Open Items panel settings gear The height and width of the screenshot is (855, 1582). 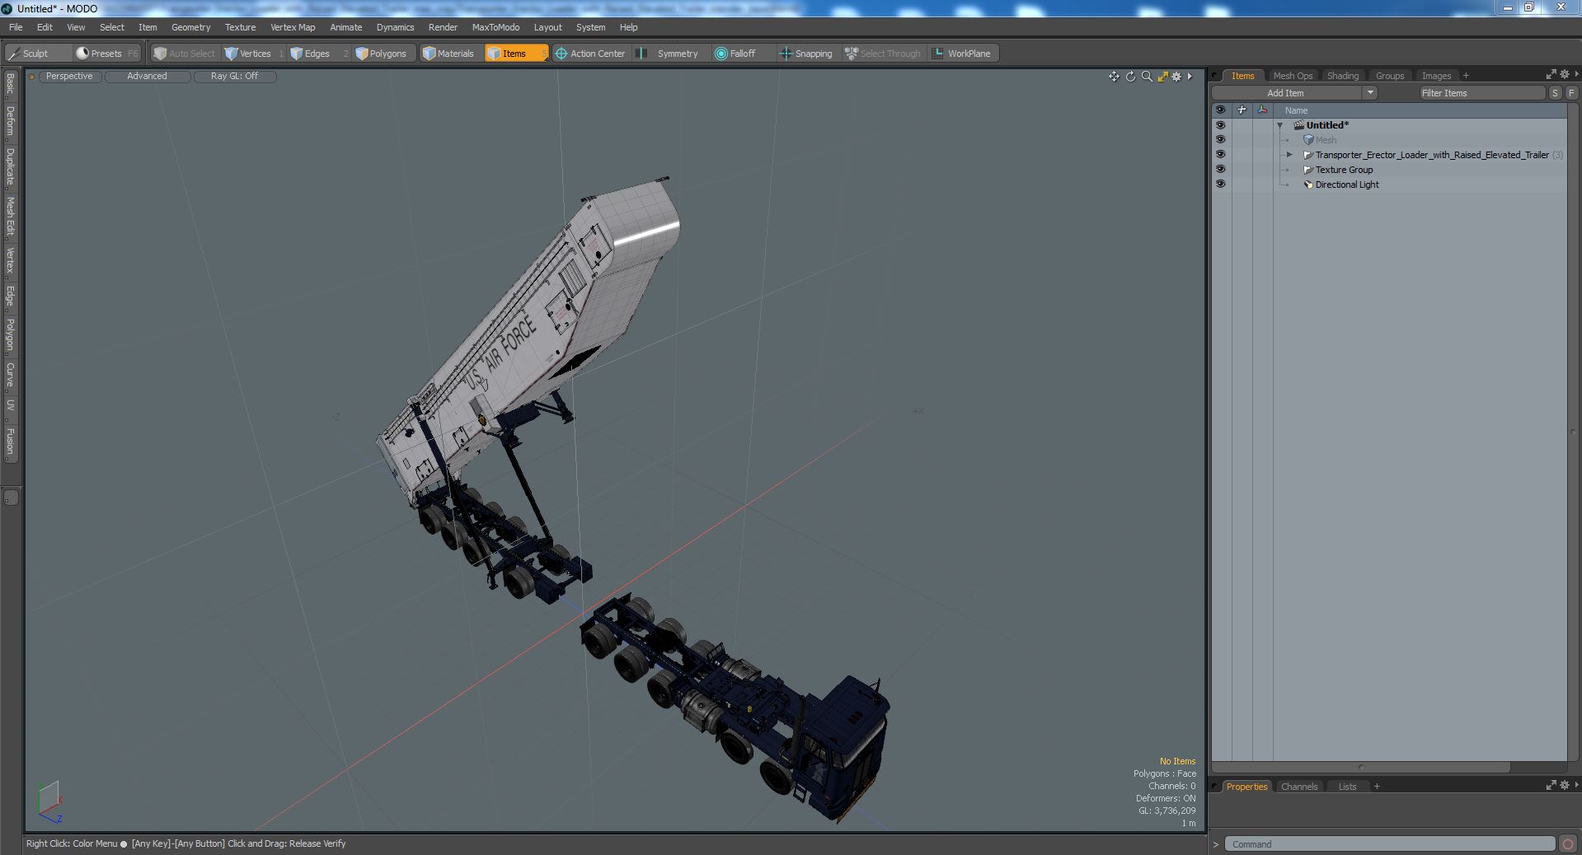click(1564, 75)
